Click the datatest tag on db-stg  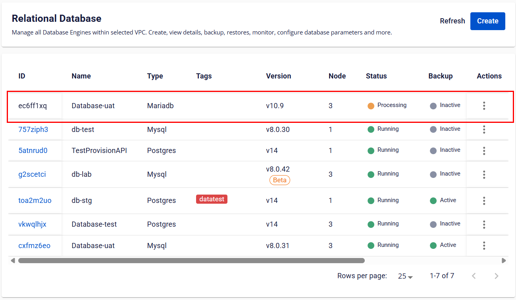coord(212,199)
